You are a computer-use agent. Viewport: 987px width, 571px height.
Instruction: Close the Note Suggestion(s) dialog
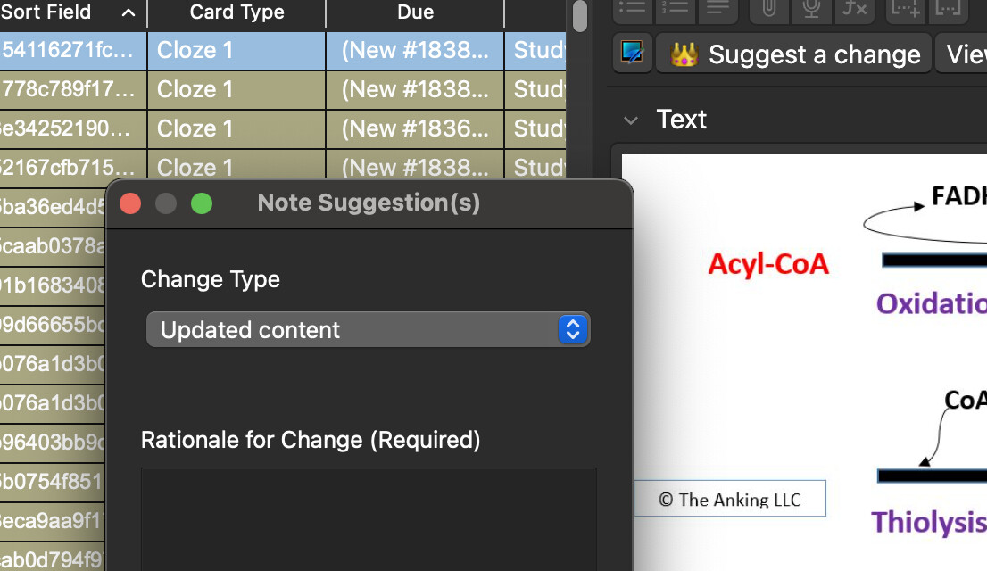(x=130, y=203)
